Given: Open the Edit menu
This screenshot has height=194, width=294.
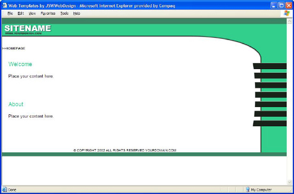Looking at the screenshot, I should (21, 13).
